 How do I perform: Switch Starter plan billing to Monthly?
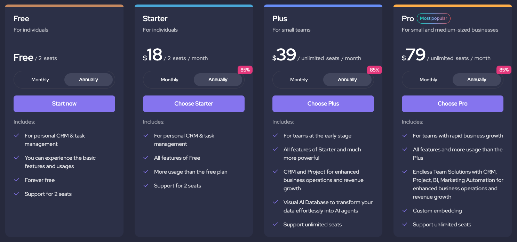[x=169, y=80]
